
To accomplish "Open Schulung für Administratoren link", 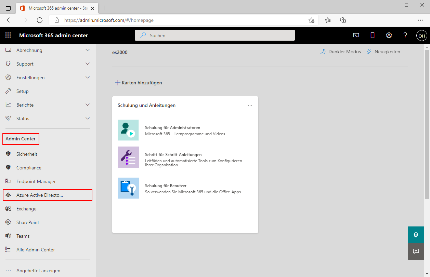I will click(172, 128).
